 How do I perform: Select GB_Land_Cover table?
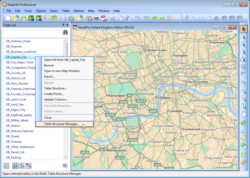tap(16, 99)
